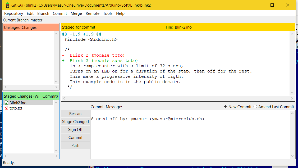Click the Stage Changed button

[75, 122]
